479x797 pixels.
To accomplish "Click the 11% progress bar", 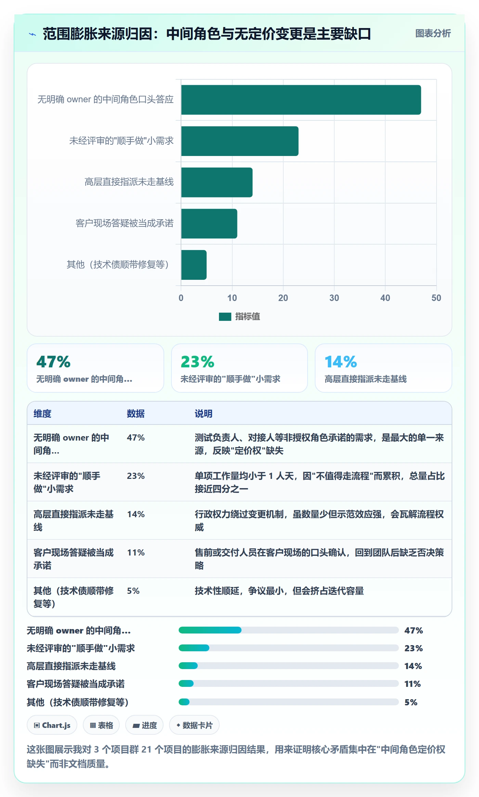I will click(289, 683).
